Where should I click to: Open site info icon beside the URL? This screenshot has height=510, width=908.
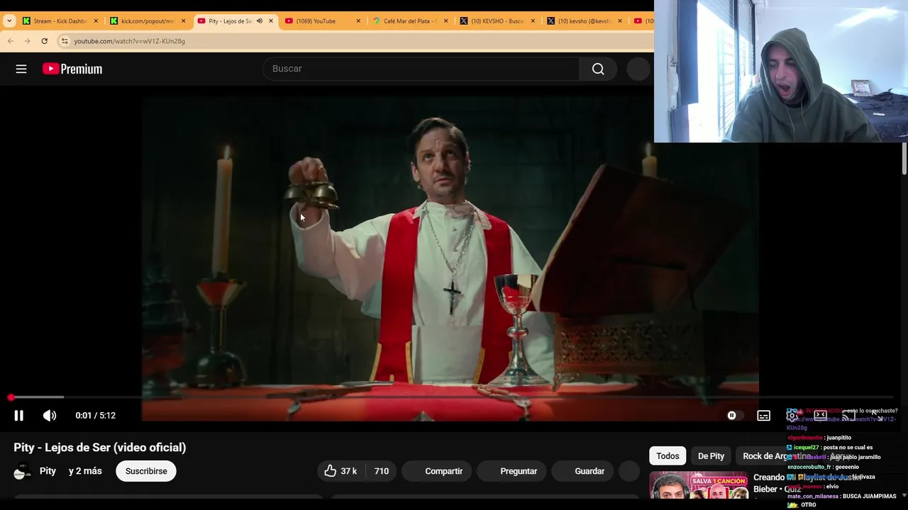(x=65, y=41)
